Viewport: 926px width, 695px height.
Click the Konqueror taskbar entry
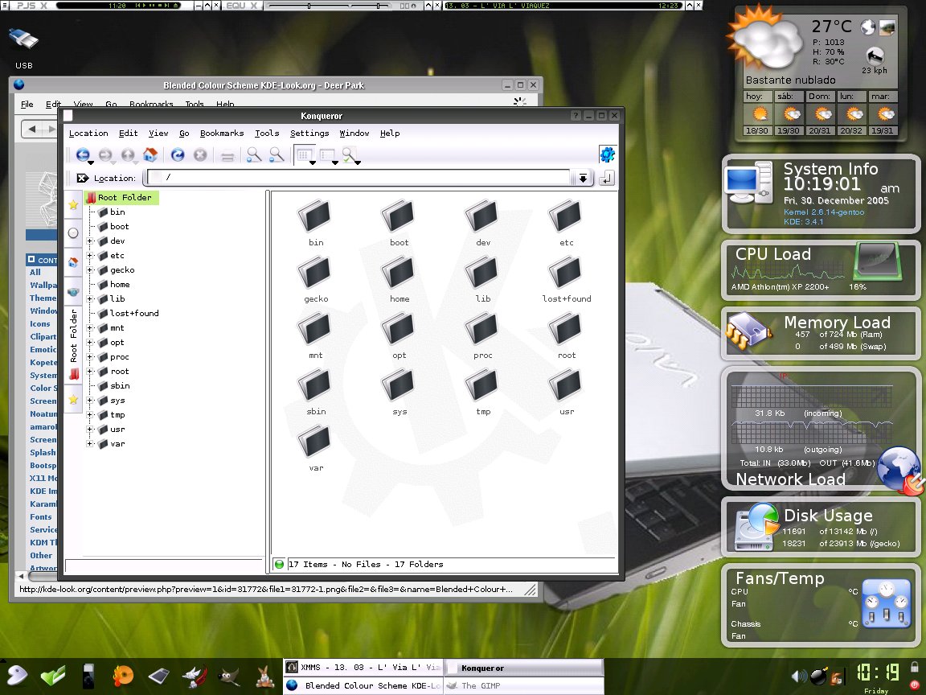pos(523,668)
